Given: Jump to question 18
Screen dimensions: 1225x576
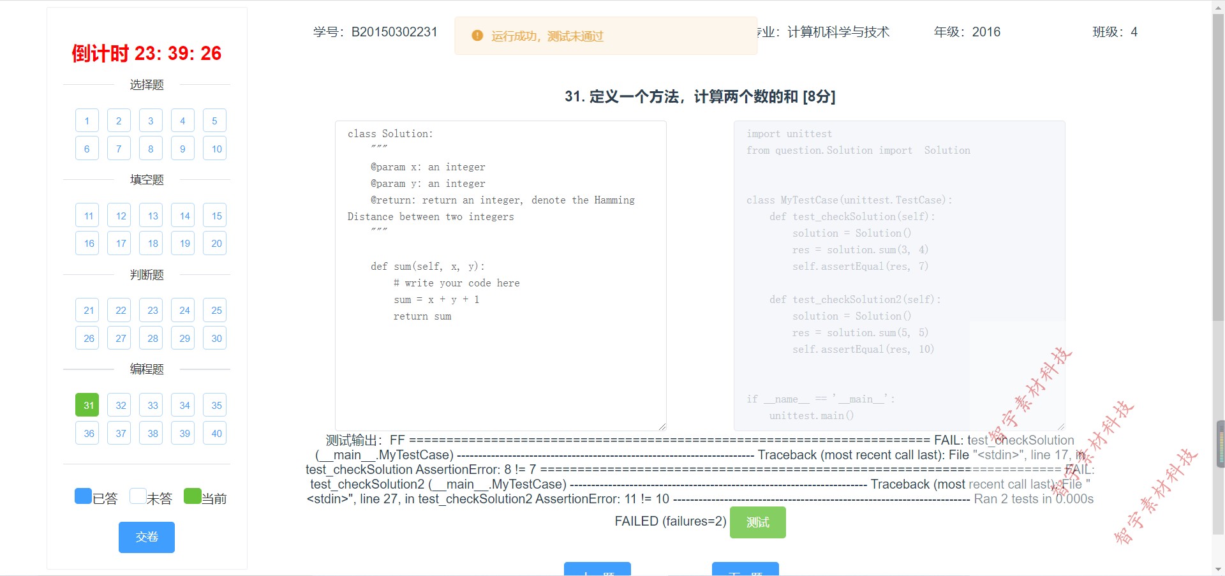Looking at the screenshot, I should (x=151, y=243).
